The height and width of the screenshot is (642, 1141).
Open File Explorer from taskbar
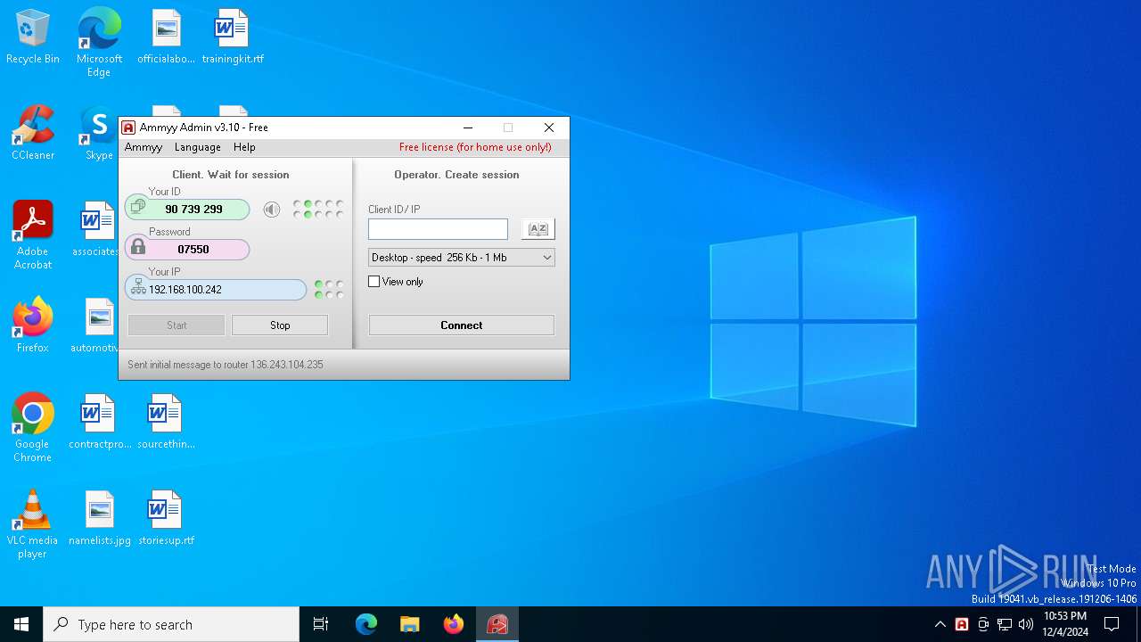[x=409, y=624]
